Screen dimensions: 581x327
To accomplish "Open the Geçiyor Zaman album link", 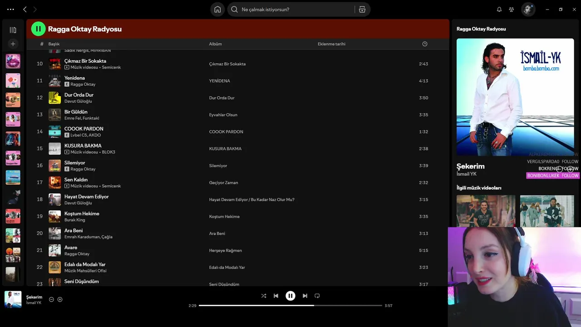I will [223, 183].
